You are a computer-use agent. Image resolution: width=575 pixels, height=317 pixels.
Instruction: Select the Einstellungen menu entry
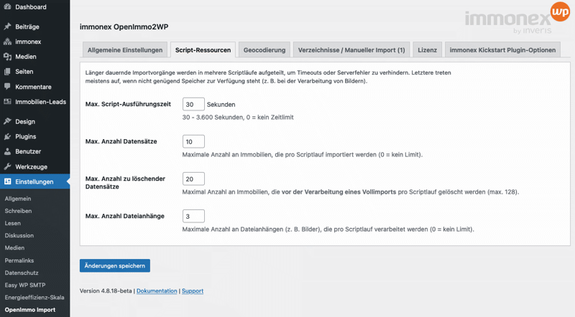(34, 181)
